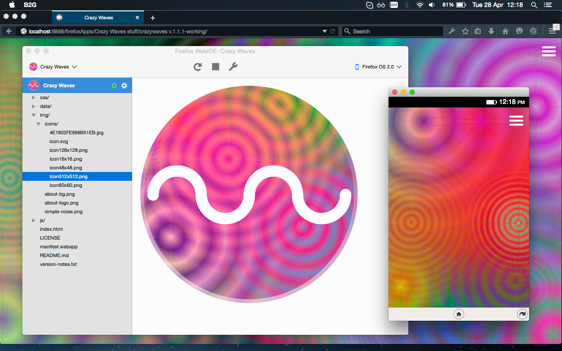This screenshot has height=351, width=562.
Task: Open the Firefox downloads arrow icon
Action: tap(491, 31)
